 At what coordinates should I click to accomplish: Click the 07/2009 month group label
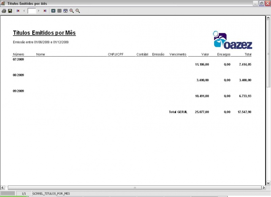(x=18, y=59)
